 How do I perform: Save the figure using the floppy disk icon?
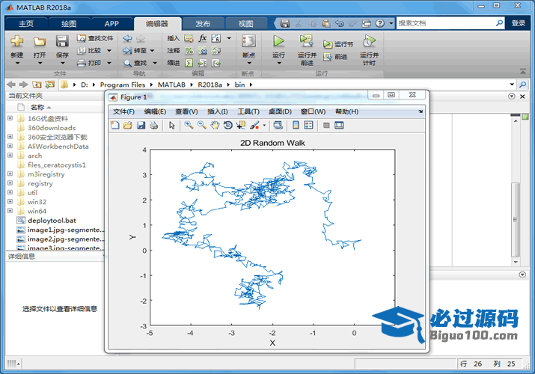click(141, 125)
